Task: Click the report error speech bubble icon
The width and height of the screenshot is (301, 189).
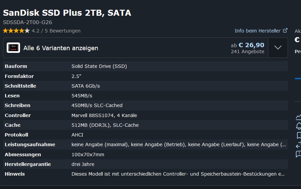Action: [298, 154]
